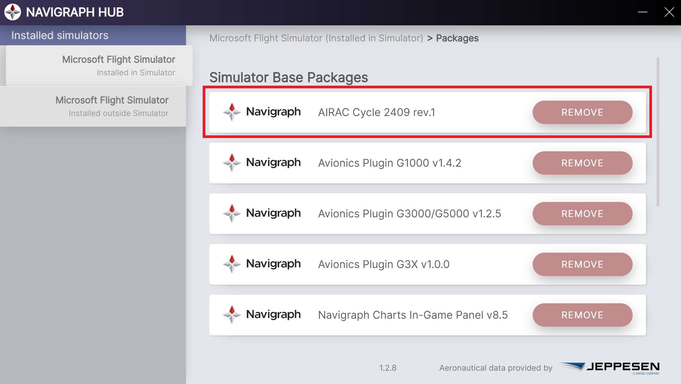Select Microsoft Flight Simulator Installed in Simulator

point(99,66)
